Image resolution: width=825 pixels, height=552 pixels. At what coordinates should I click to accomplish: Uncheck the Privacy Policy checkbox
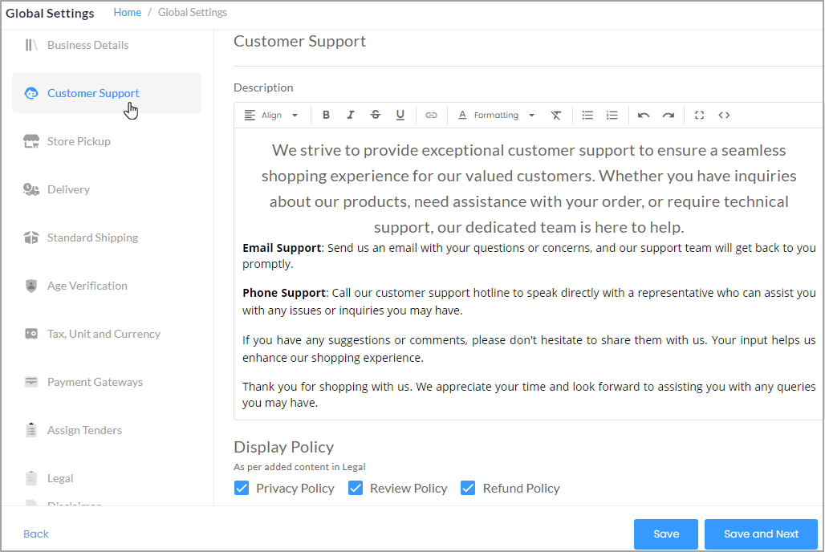coord(242,488)
